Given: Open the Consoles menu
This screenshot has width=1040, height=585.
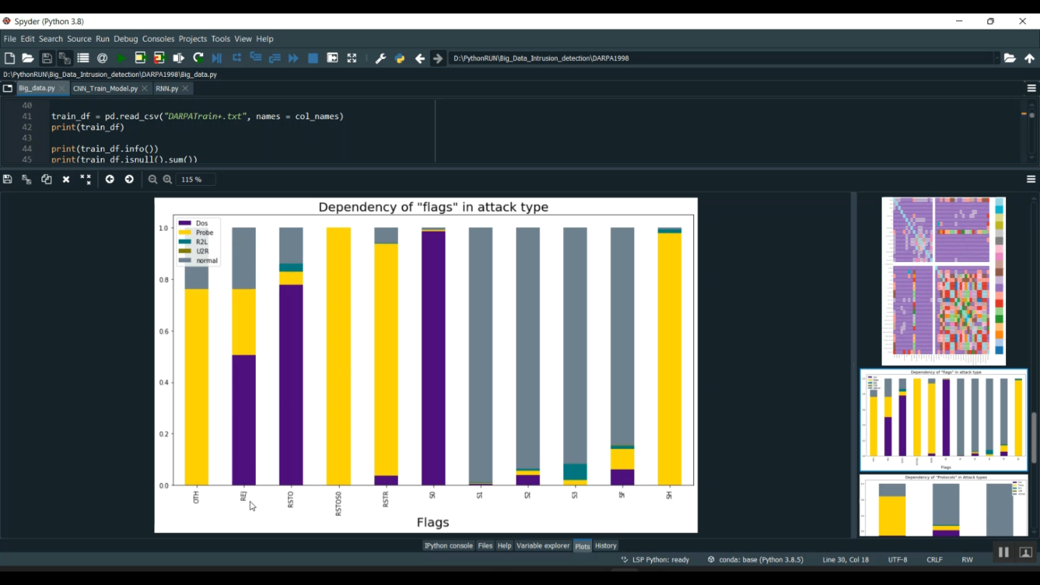Looking at the screenshot, I should tap(158, 39).
